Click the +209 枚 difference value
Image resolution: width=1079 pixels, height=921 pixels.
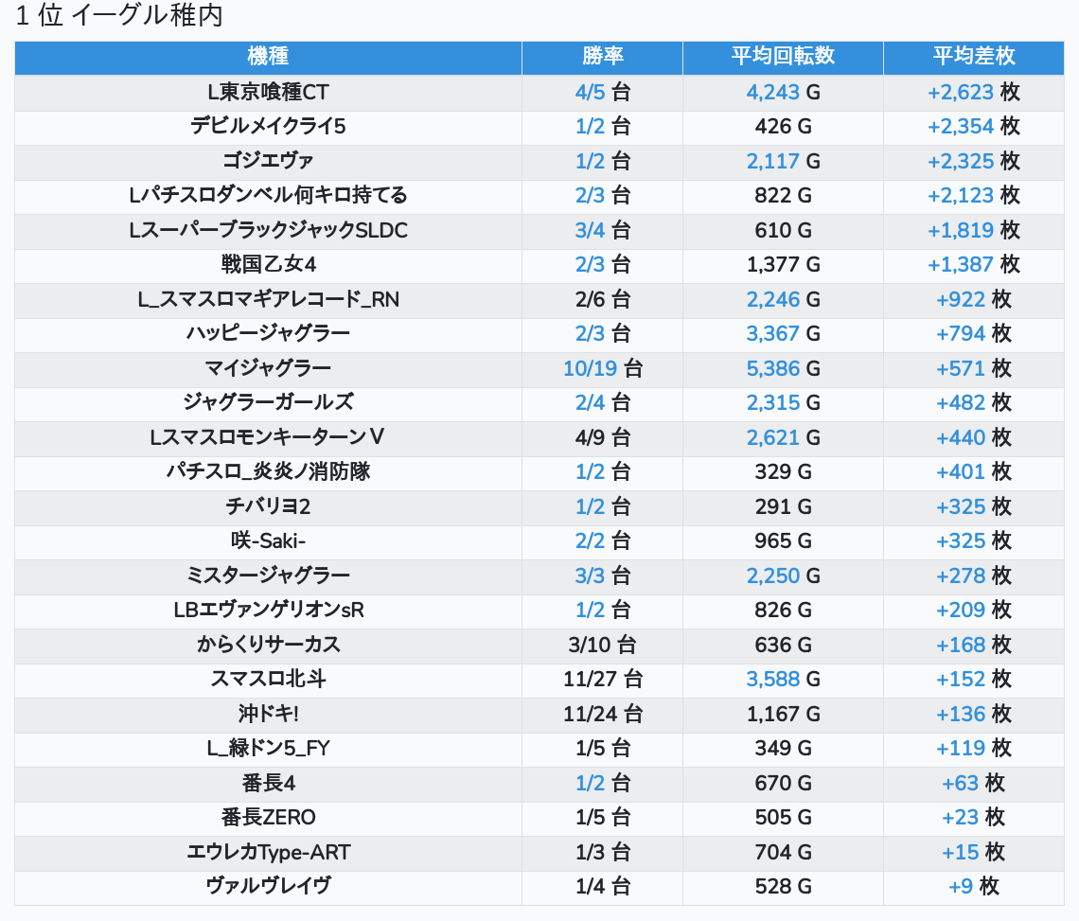974,610
